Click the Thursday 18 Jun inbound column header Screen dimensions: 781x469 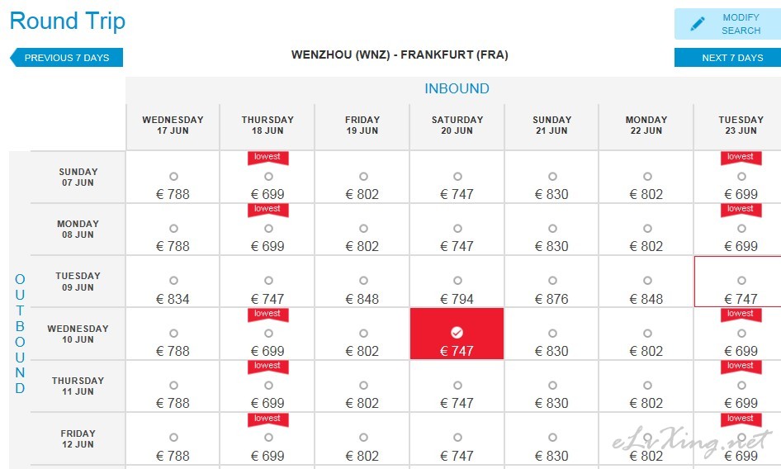tap(267, 126)
